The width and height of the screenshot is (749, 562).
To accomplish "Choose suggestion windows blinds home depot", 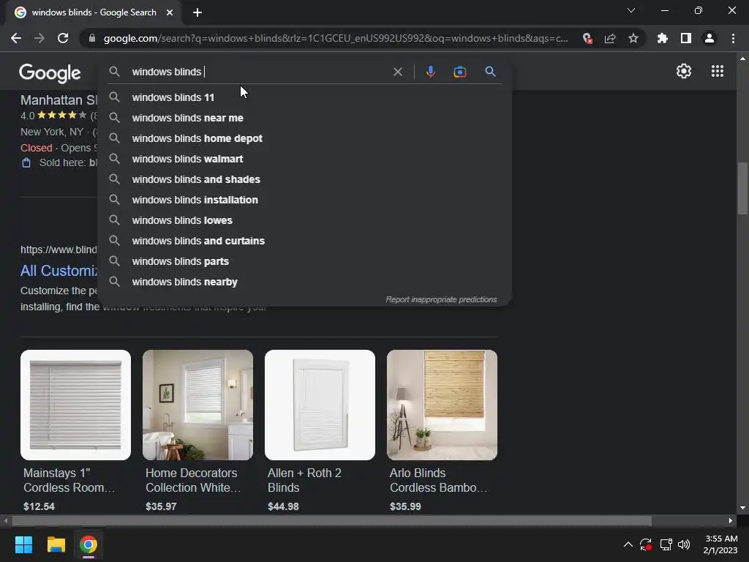I will pyautogui.click(x=304, y=138).
